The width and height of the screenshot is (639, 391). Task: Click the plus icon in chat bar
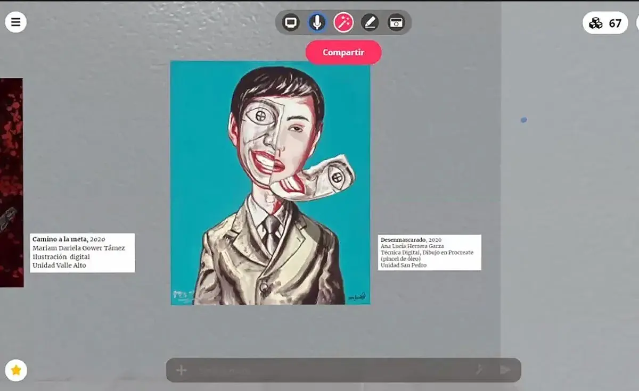[181, 370]
